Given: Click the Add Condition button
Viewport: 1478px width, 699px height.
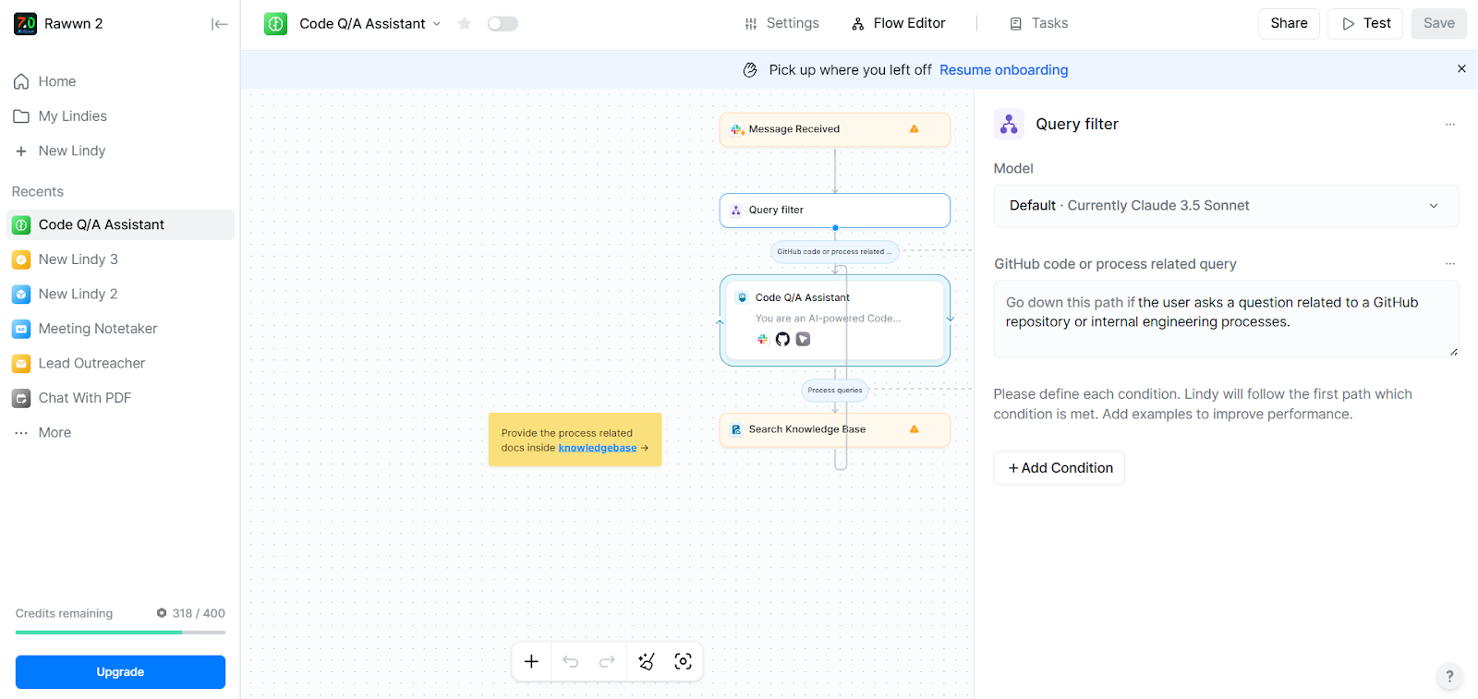Looking at the screenshot, I should coord(1060,468).
